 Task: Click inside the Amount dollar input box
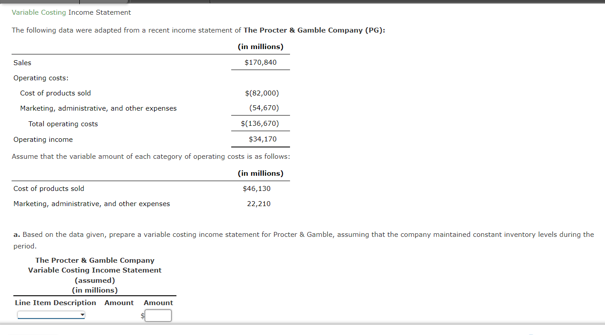click(158, 315)
